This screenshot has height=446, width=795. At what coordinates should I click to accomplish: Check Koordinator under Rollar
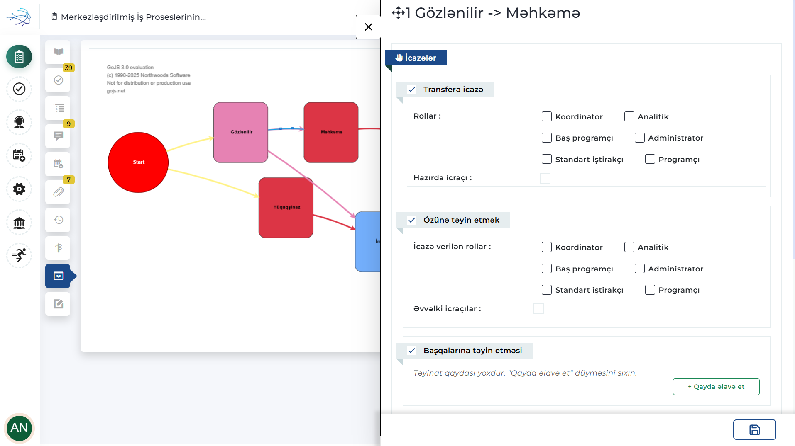tap(547, 116)
